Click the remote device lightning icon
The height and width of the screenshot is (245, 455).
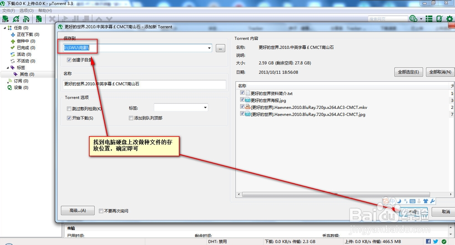point(440,19)
